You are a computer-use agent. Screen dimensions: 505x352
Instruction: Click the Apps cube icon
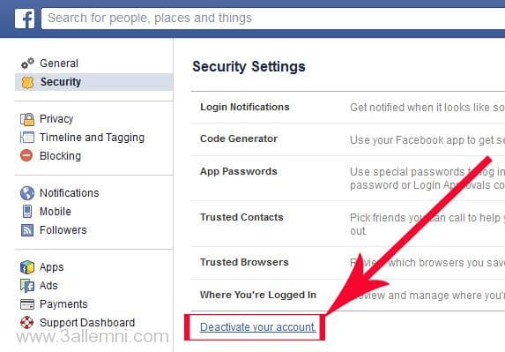pos(27,267)
